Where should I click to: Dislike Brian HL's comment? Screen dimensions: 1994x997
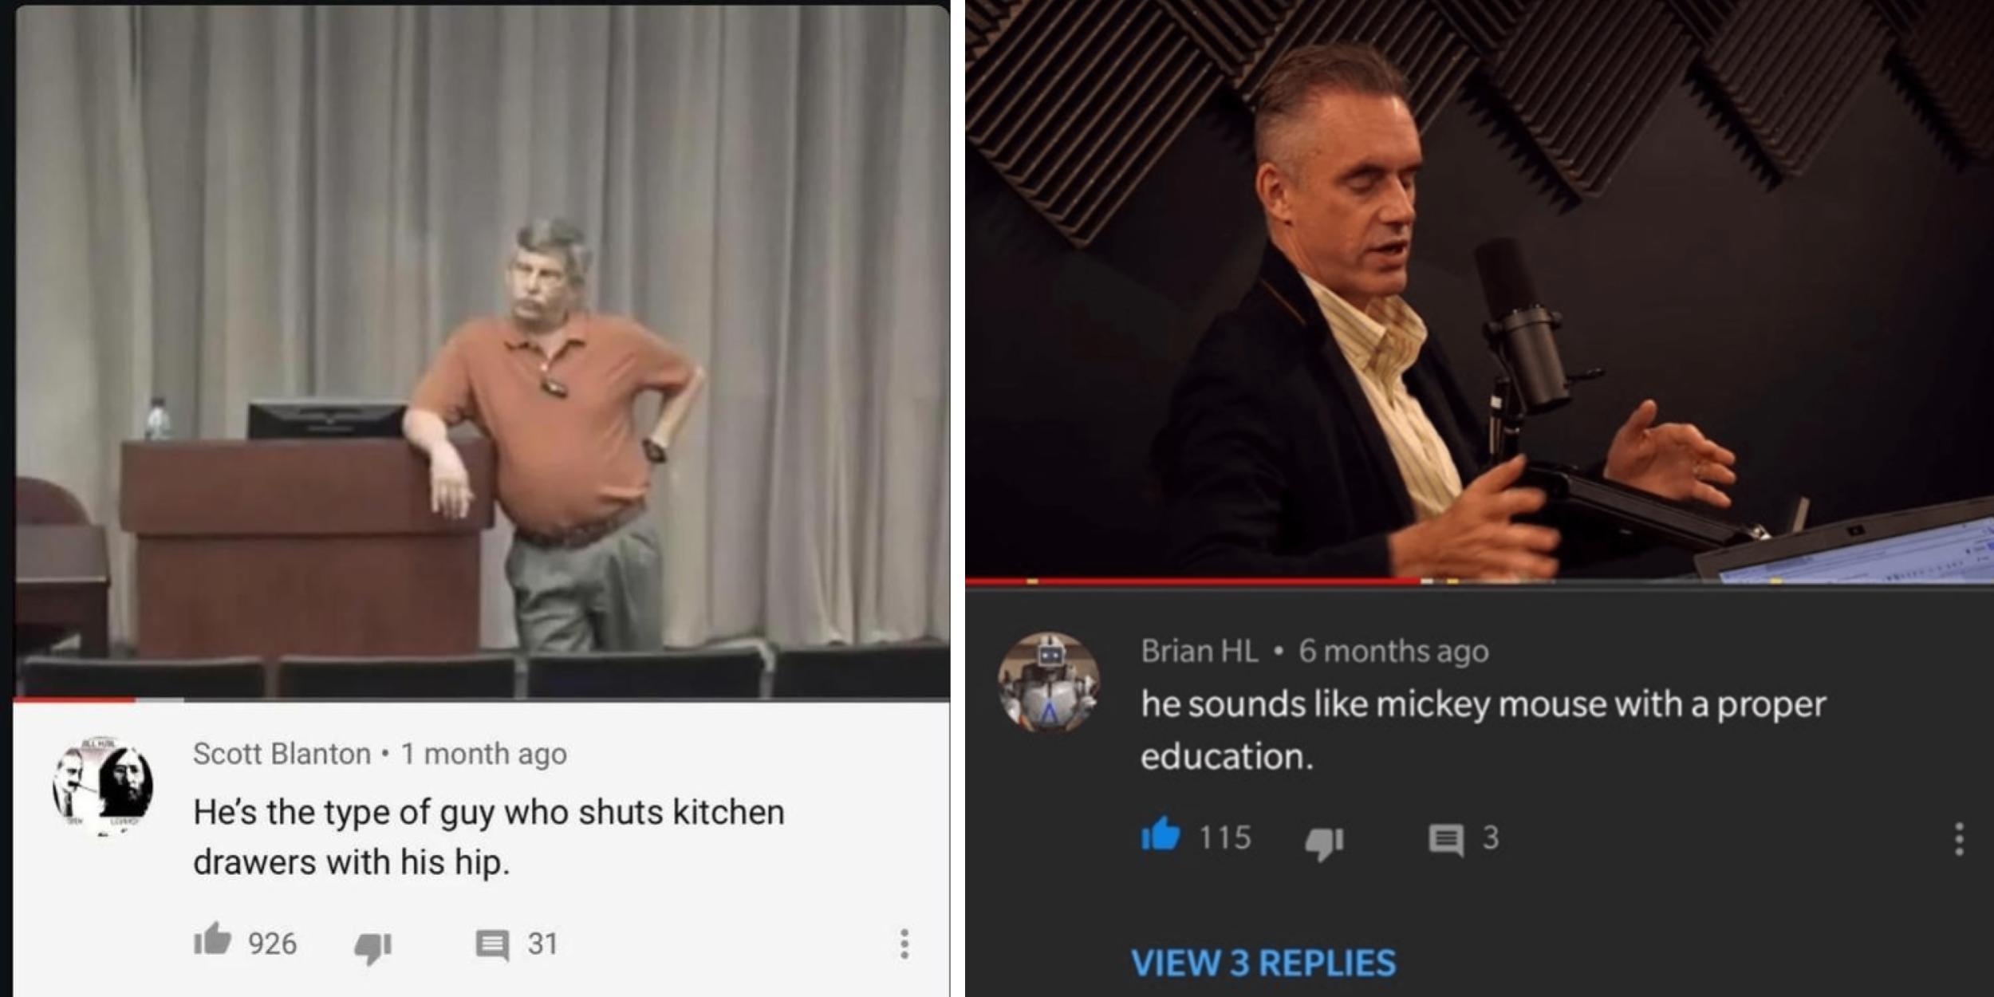pos(1324,842)
